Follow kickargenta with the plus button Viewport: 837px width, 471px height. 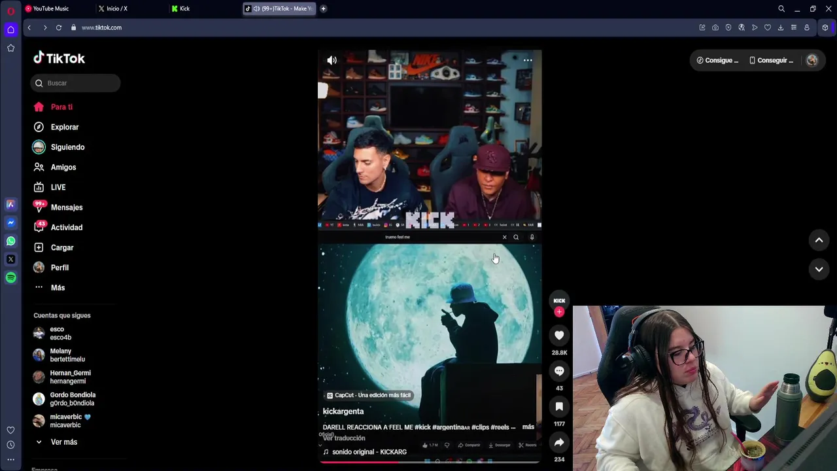click(x=559, y=312)
